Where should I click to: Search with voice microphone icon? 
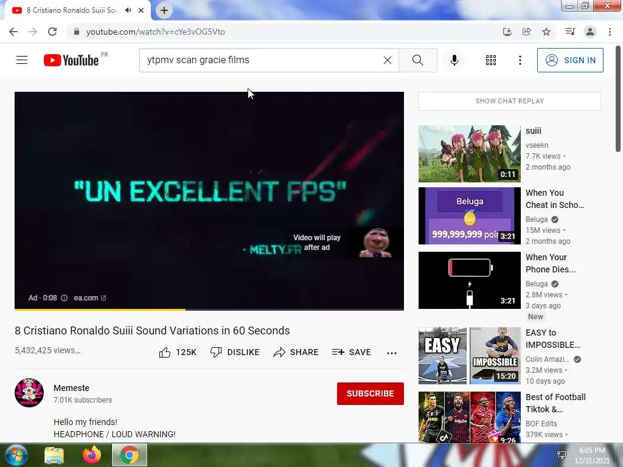point(454,60)
